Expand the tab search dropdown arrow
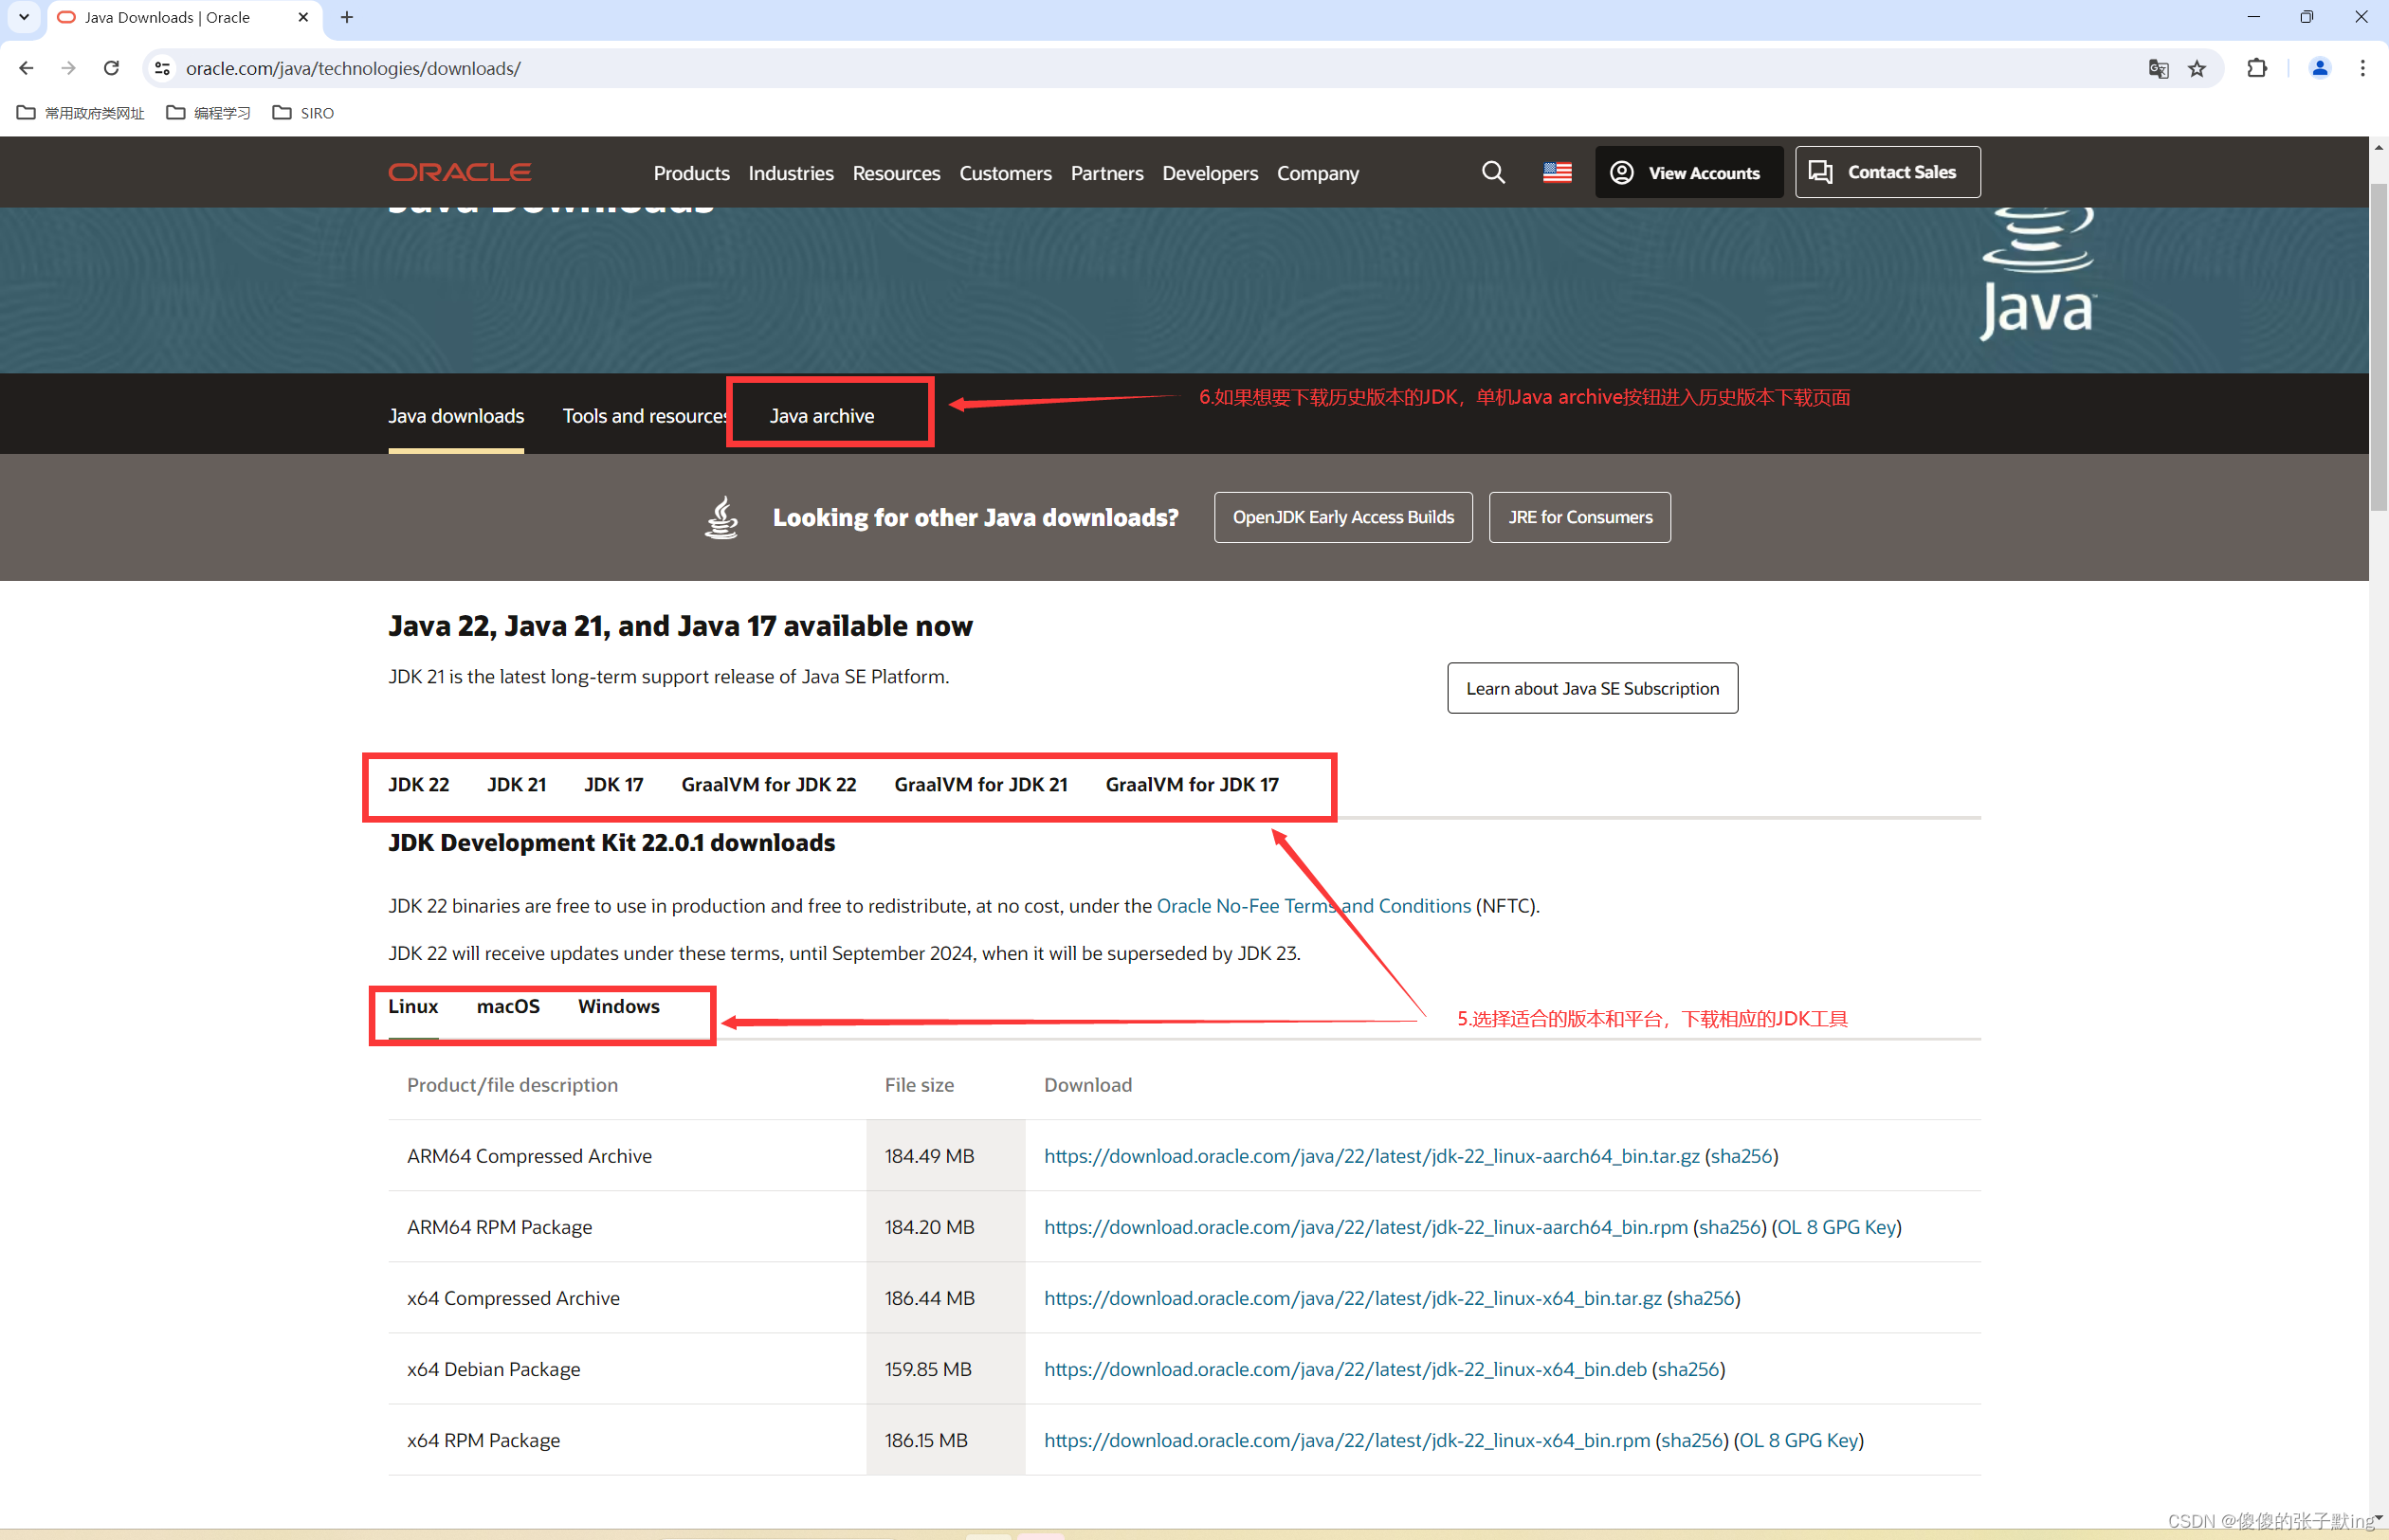The height and width of the screenshot is (1540, 2389). tap(24, 17)
